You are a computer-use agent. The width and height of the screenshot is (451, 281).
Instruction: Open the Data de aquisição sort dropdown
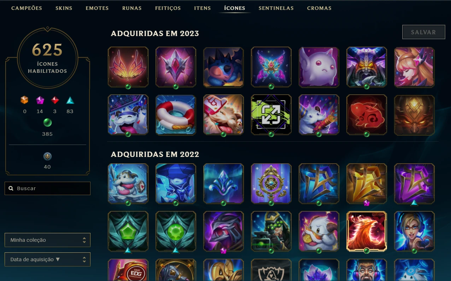coord(48,259)
